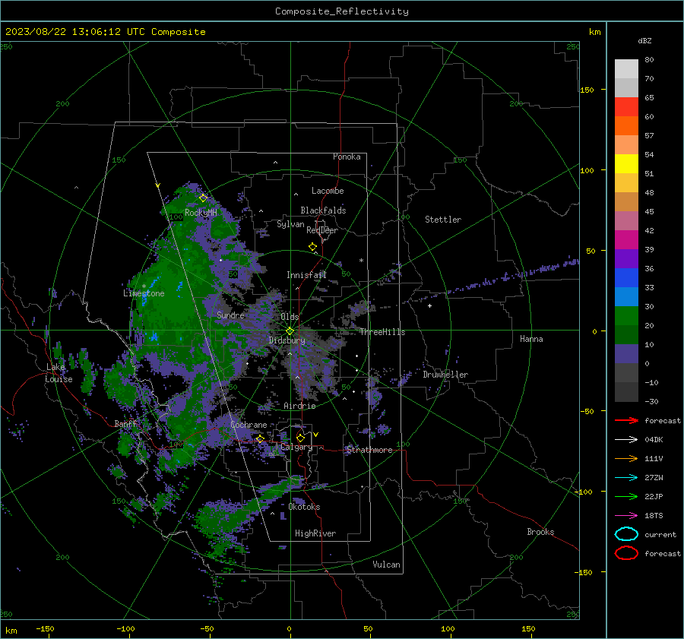The height and width of the screenshot is (639, 684).
Task: Click the Sundre label
Action: tap(230, 315)
